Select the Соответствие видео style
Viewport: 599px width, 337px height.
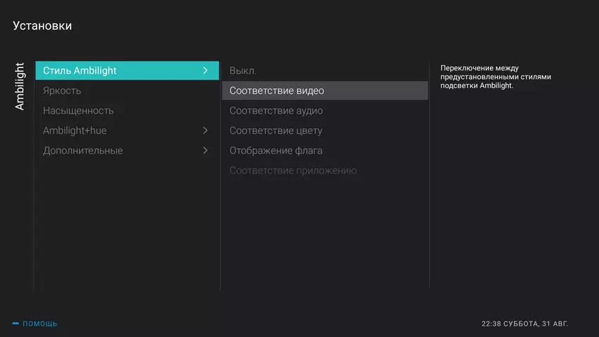pyautogui.click(x=277, y=91)
